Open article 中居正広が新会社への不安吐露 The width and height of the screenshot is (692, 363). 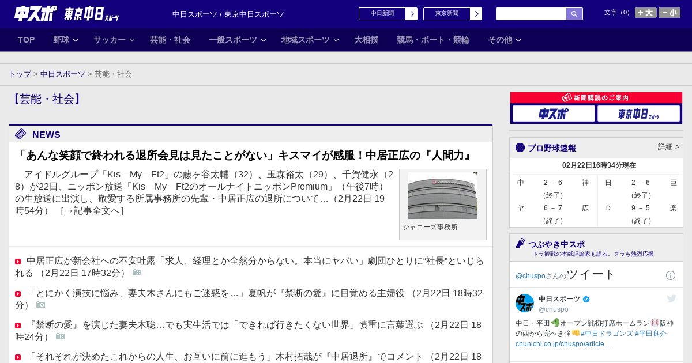(x=250, y=267)
